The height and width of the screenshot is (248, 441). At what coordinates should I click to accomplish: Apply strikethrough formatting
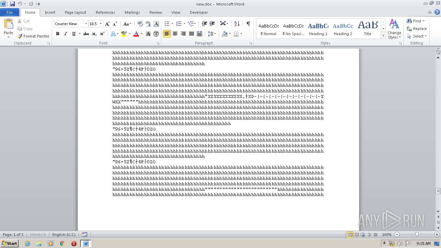click(86, 34)
